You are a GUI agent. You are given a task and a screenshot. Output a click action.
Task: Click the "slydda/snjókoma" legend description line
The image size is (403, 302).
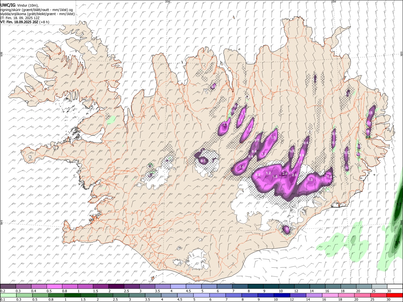(37, 14)
